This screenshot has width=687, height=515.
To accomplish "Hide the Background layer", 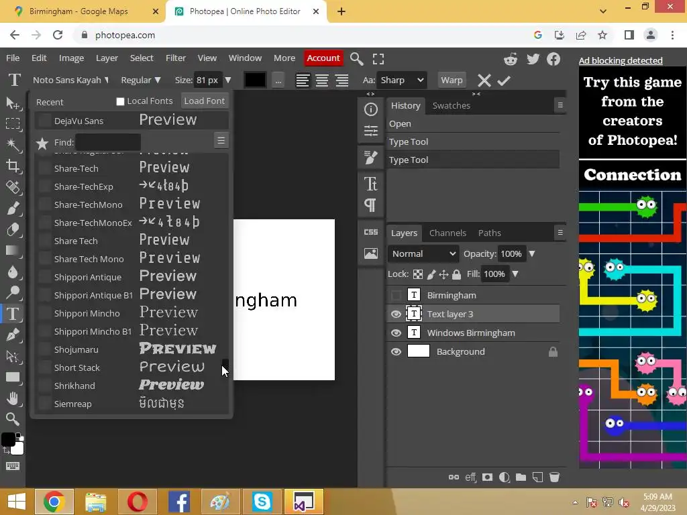I will click(x=396, y=351).
